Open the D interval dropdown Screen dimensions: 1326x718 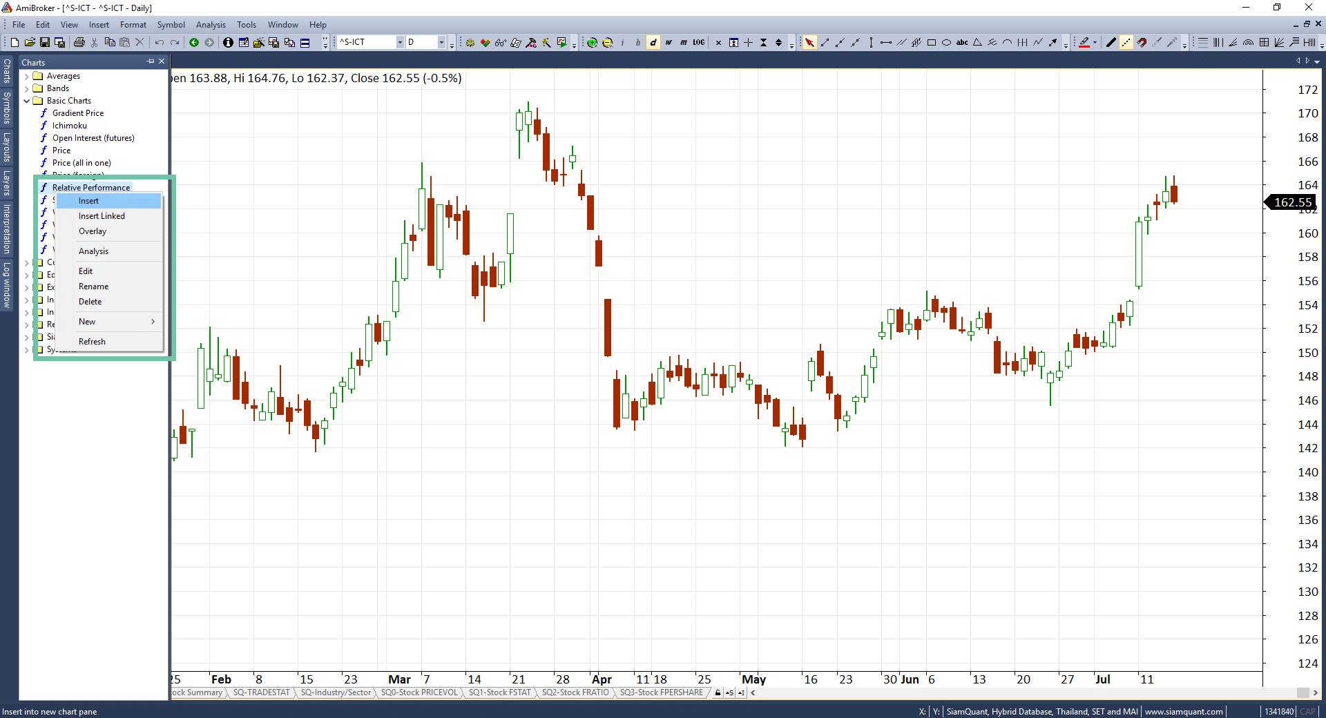[441, 43]
